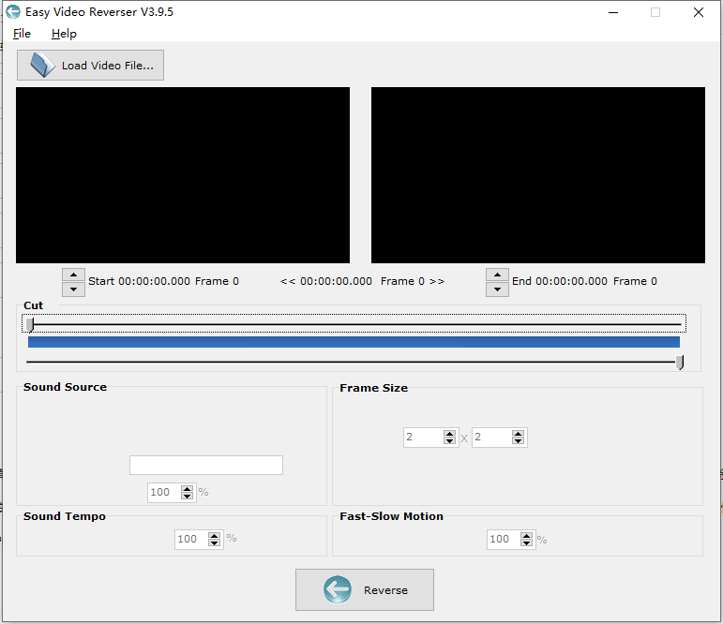723x624 pixels.
Task: Click the Frame Size width field
Action: pyautogui.click(x=423, y=437)
